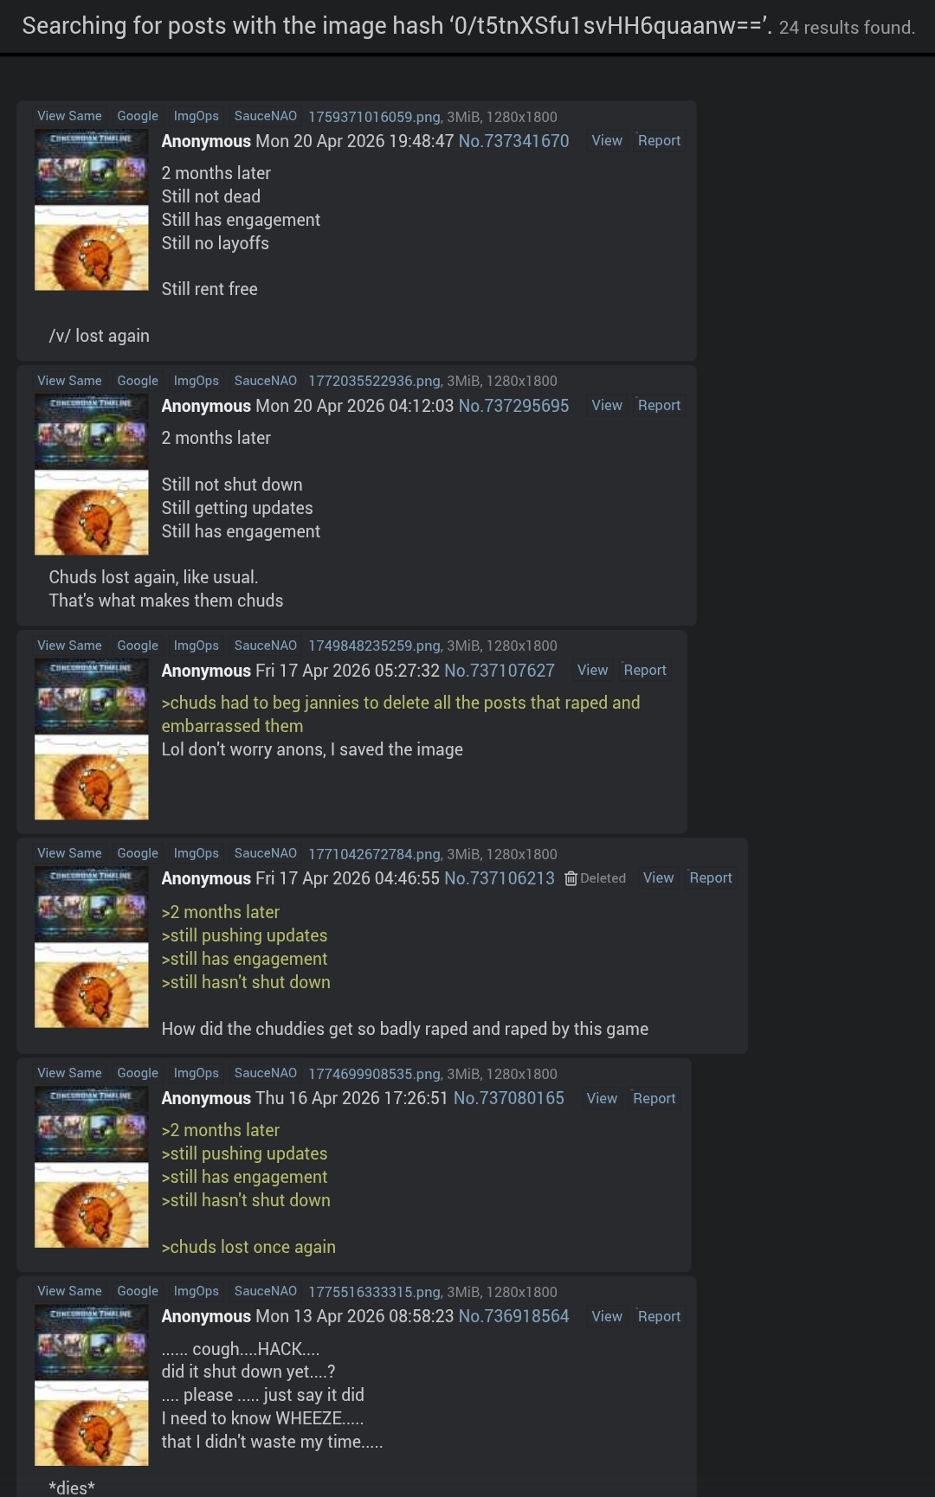Click Report on post No.736918564
The image size is (935, 1497).
click(659, 1316)
